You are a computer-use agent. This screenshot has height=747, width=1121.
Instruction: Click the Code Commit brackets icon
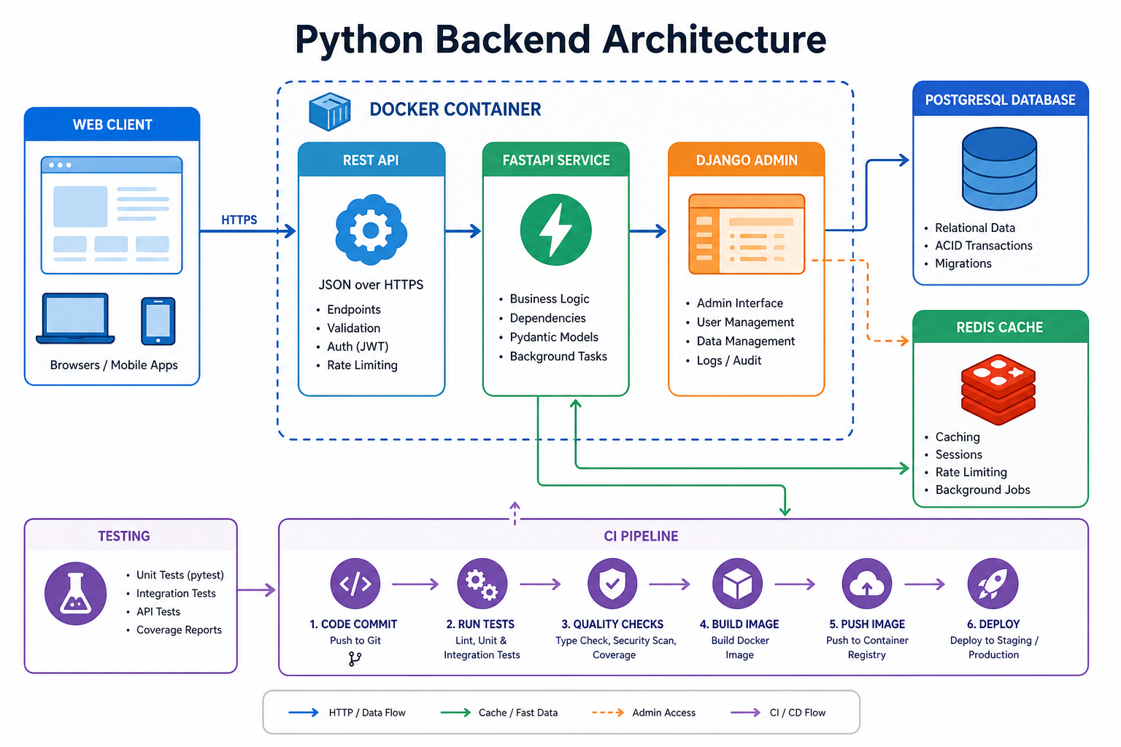click(355, 584)
